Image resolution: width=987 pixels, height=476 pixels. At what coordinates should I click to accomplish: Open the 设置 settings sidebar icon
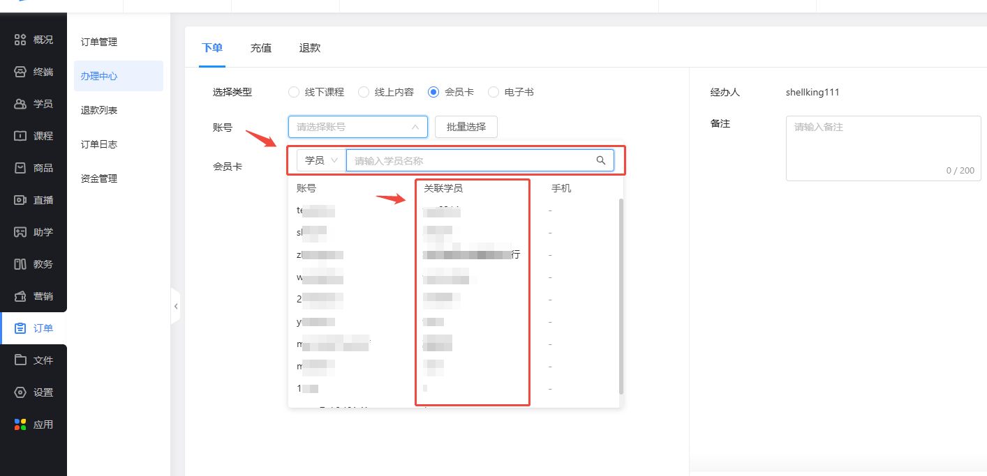(21, 392)
